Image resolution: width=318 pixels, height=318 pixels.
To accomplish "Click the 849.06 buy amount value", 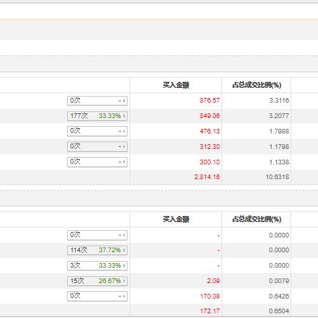I will click(x=210, y=116).
